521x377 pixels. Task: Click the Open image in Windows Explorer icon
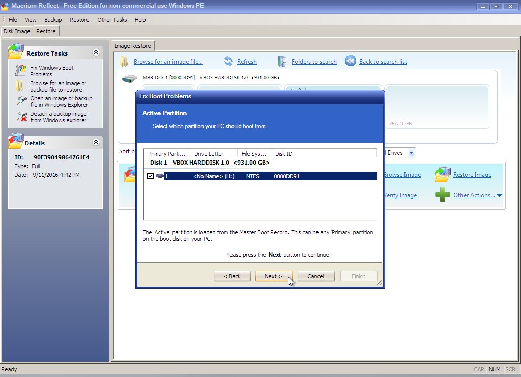tap(21, 101)
